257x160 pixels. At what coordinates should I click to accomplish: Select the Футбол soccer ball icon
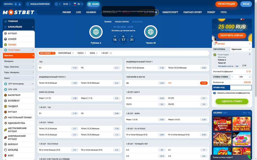(5, 34)
